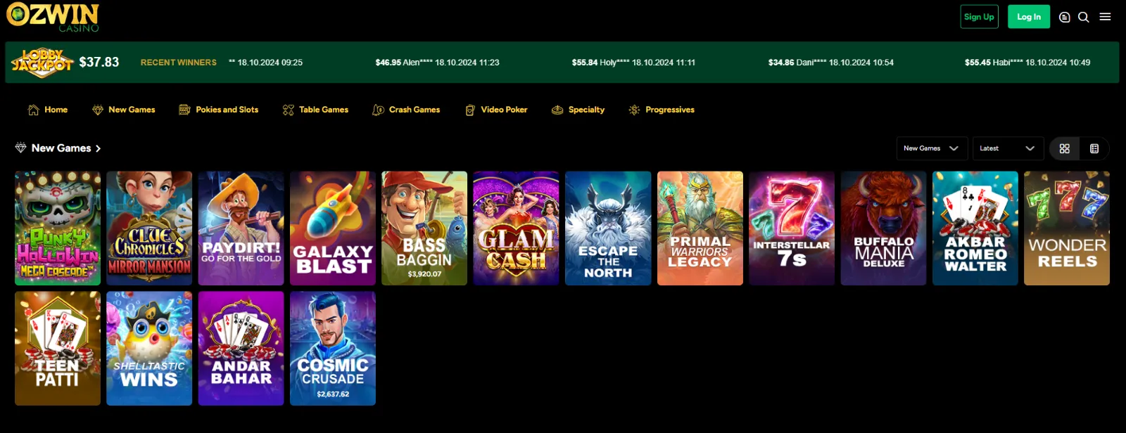Click the chat support icon in header
This screenshot has height=433, width=1126.
(1064, 17)
